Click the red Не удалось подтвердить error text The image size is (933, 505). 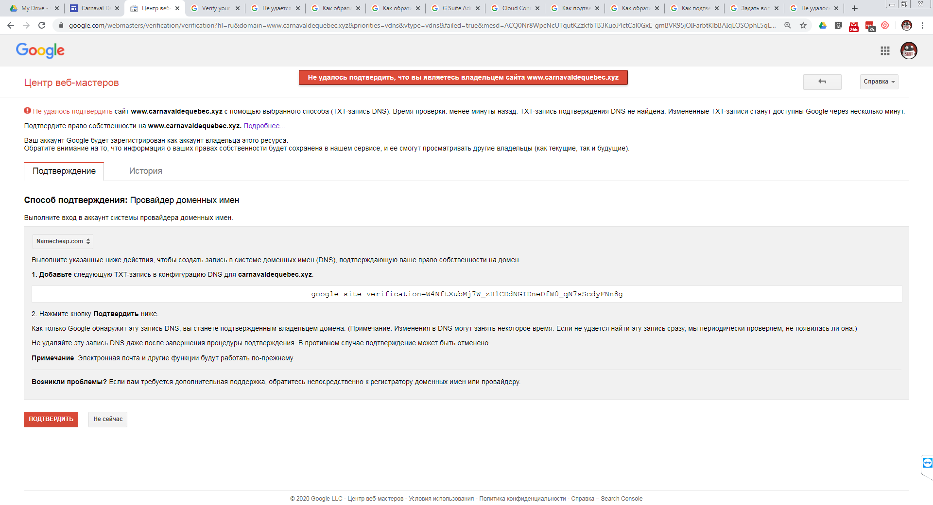72,111
